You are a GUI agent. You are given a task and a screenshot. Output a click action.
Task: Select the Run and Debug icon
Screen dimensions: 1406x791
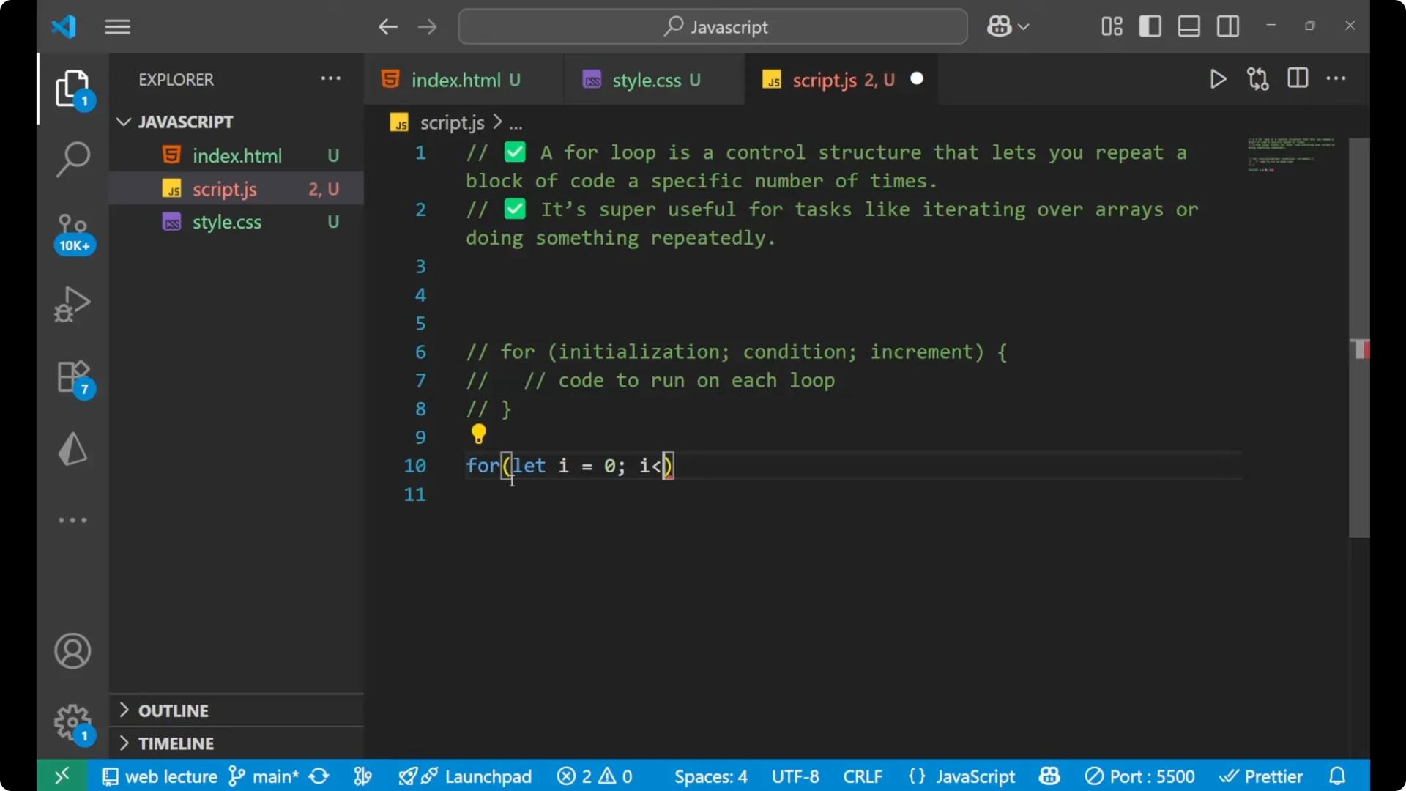click(72, 304)
